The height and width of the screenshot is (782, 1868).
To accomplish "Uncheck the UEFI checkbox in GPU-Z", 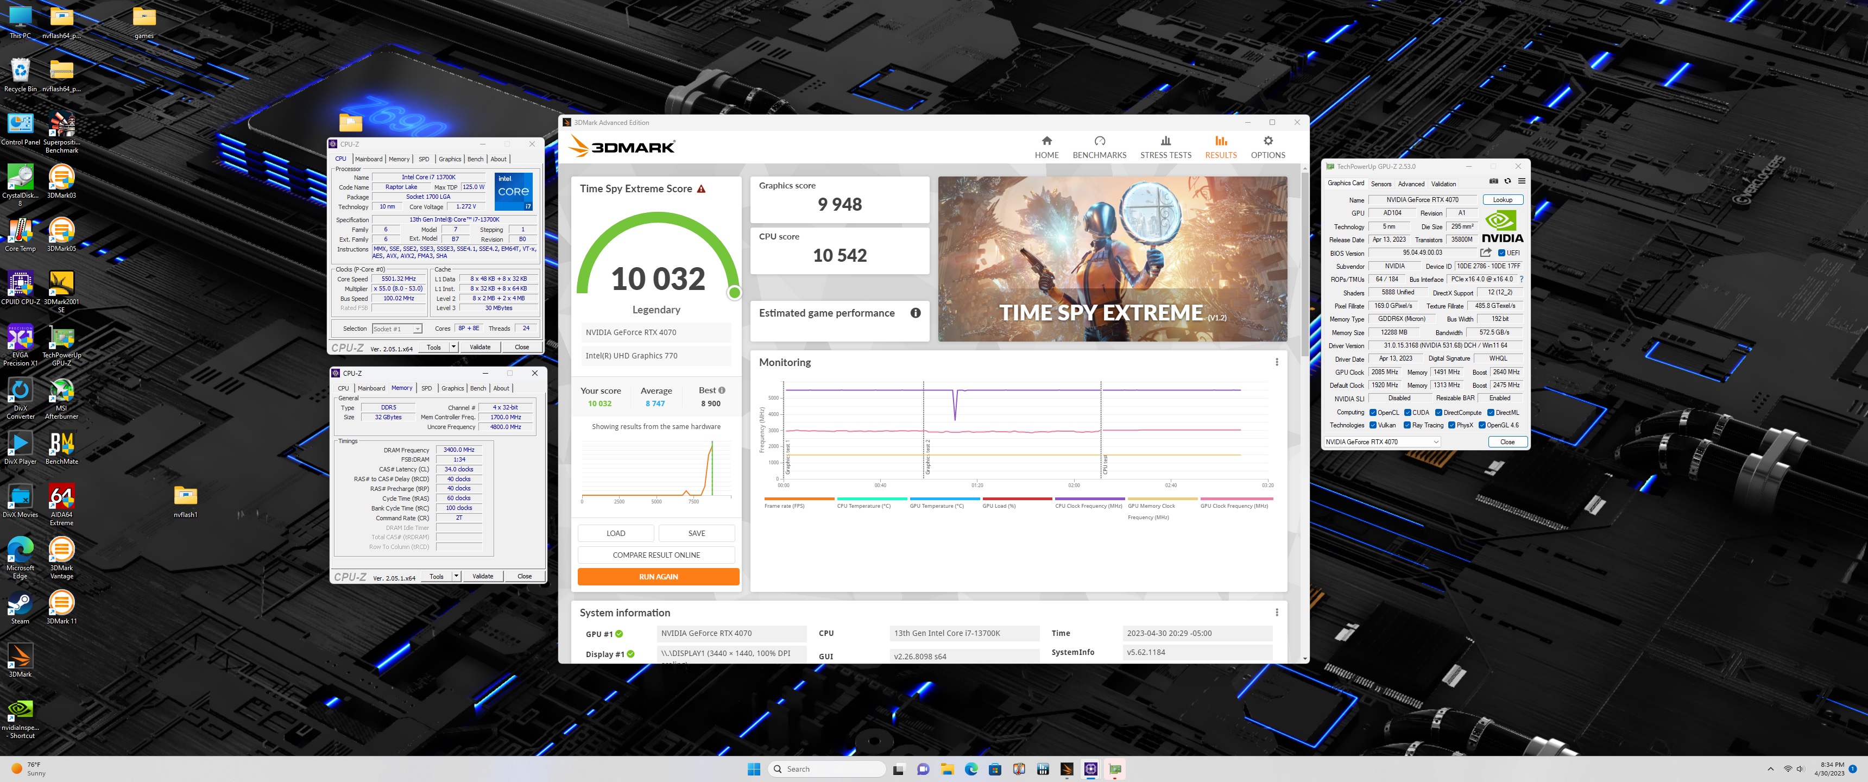I will tap(1501, 253).
